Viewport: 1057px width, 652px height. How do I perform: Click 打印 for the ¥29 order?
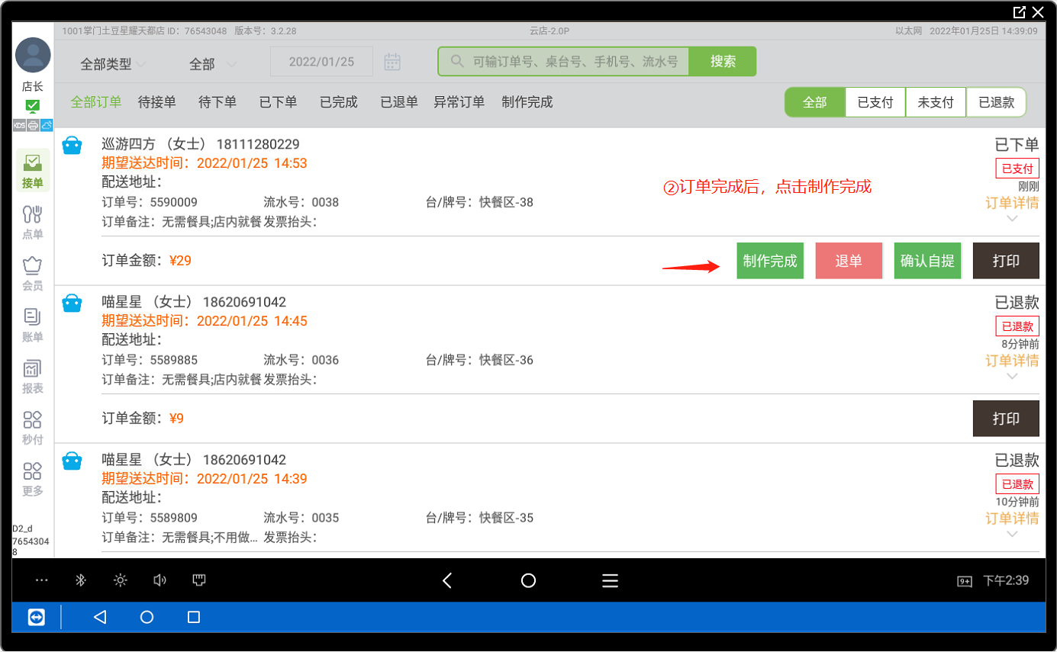[x=1006, y=261]
